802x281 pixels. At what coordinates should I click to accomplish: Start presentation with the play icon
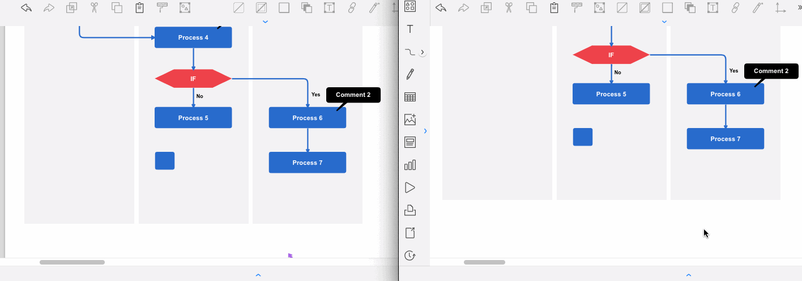[x=410, y=188]
